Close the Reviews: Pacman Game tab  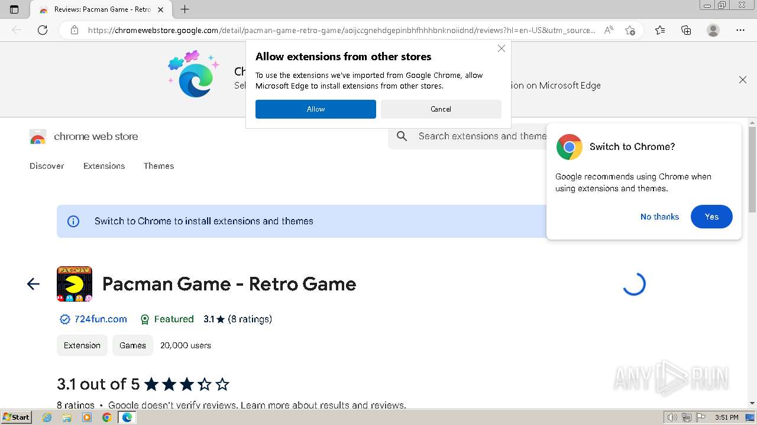coord(161,9)
